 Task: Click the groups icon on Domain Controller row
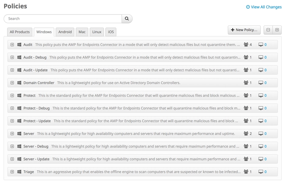pyautogui.click(x=246, y=83)
